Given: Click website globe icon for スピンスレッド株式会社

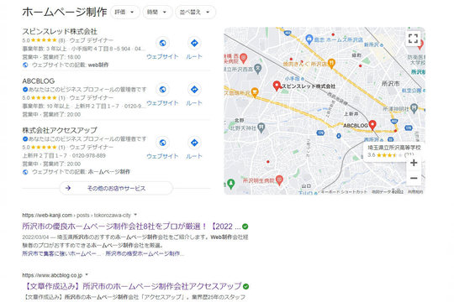Looking at the screenshot, I should coord(163,43).
